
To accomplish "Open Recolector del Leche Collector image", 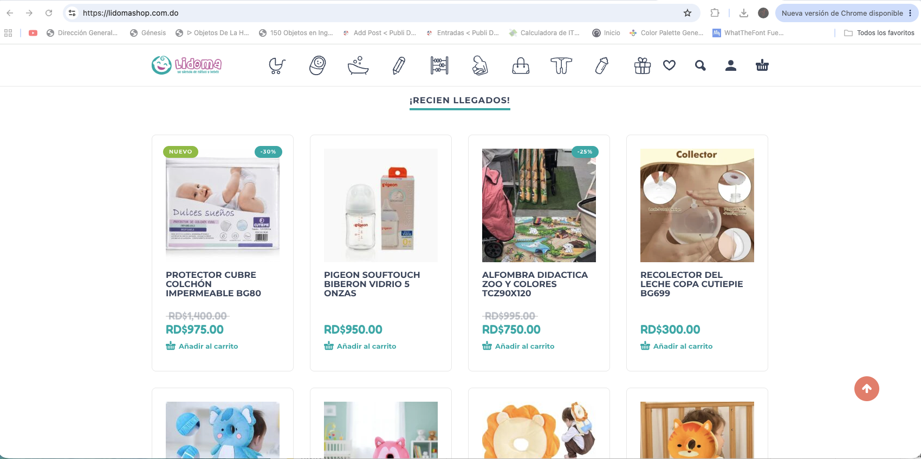I will [x=697, y=205].
